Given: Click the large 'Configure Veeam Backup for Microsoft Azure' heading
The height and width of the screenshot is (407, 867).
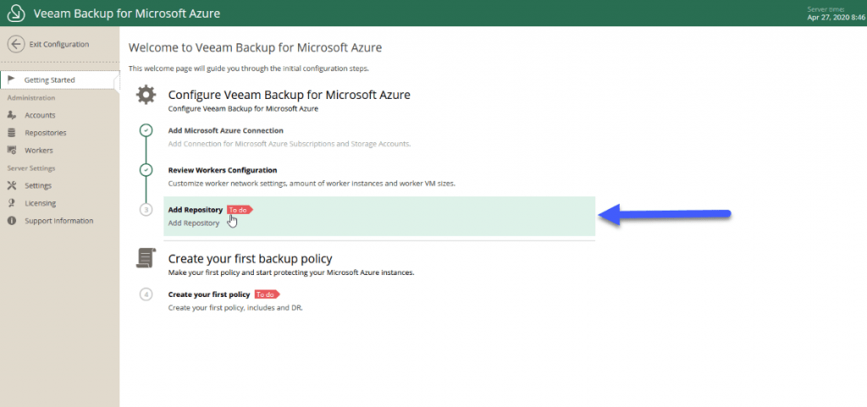Looking at the screenshot, I should coord(290,95).
